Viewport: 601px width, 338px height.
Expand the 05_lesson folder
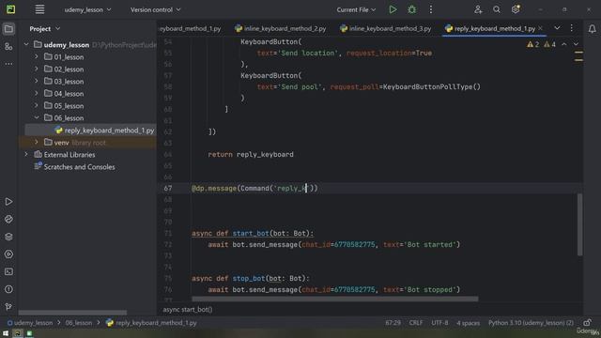coord(37,106)
